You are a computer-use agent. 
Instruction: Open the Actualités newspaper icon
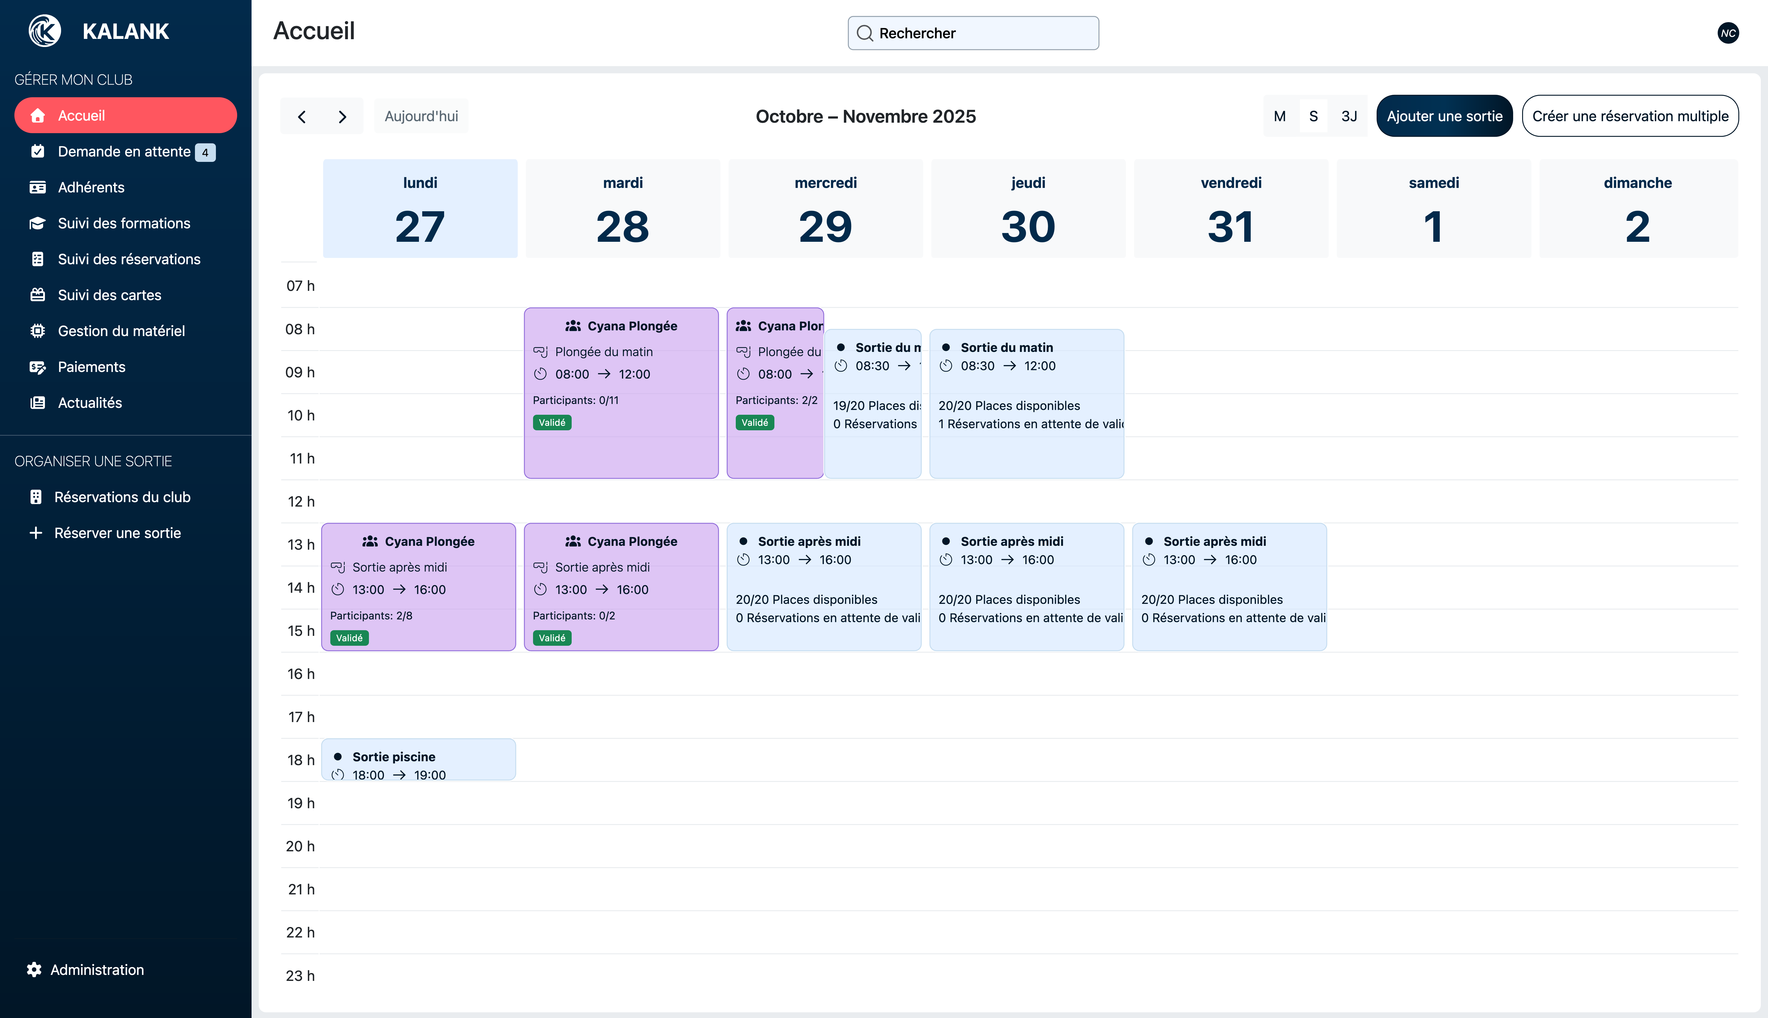(x=38, y=403)
